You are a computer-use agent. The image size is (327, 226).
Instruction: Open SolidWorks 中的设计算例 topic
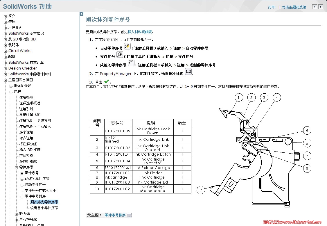coord(29,74)
